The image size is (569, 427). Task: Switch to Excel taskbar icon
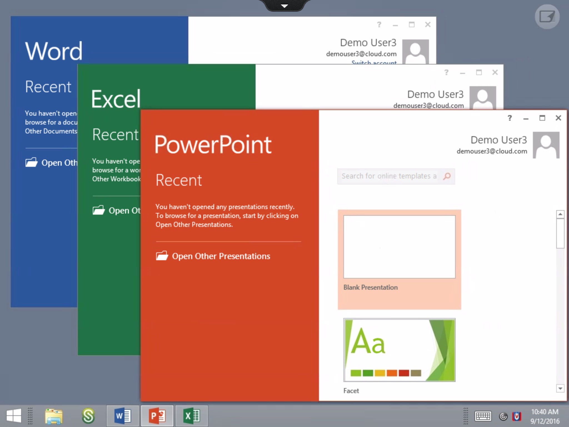192,416
